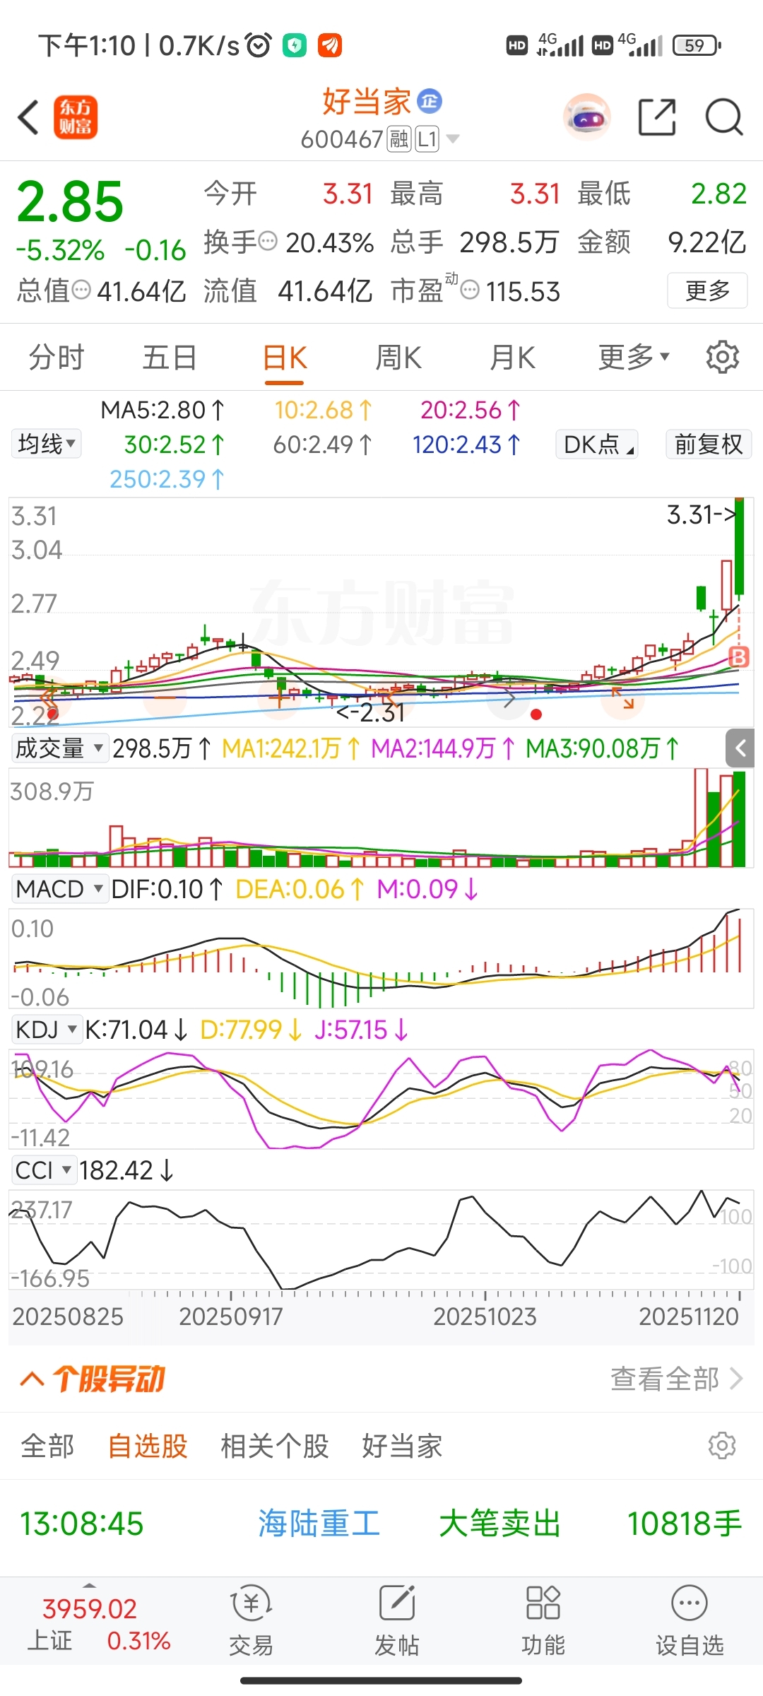This screenshot has height=1696, width=763.
Task: Tap the K:71.04 KDJ value
Action: [x=136, y=1030]
